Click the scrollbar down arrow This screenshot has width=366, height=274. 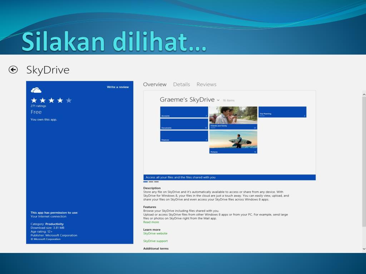[x=364, y=249]
